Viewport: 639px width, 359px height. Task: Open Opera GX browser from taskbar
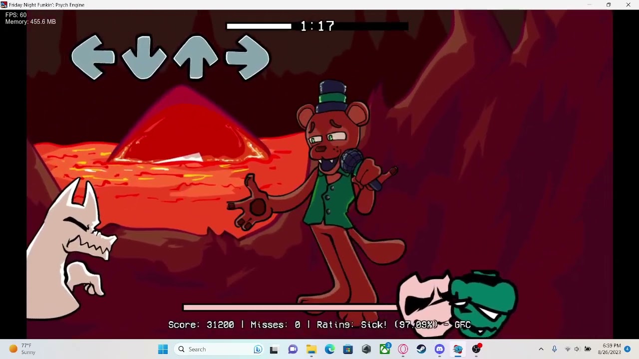(x=403, y=349)
